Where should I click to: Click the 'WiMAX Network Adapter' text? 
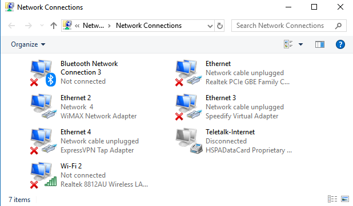coord(99,116)
